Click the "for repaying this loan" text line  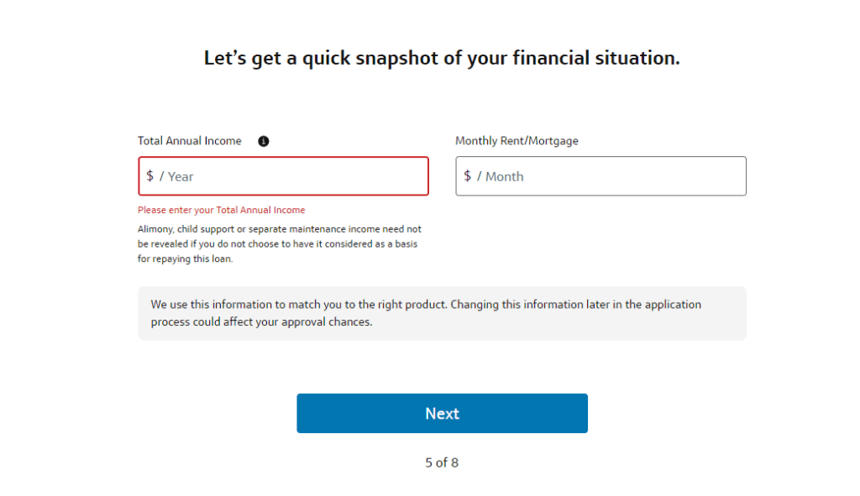[186, 258]
